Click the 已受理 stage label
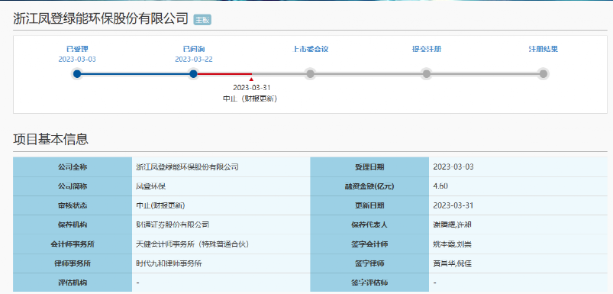 pyautogui.click(x=77, y=50)
